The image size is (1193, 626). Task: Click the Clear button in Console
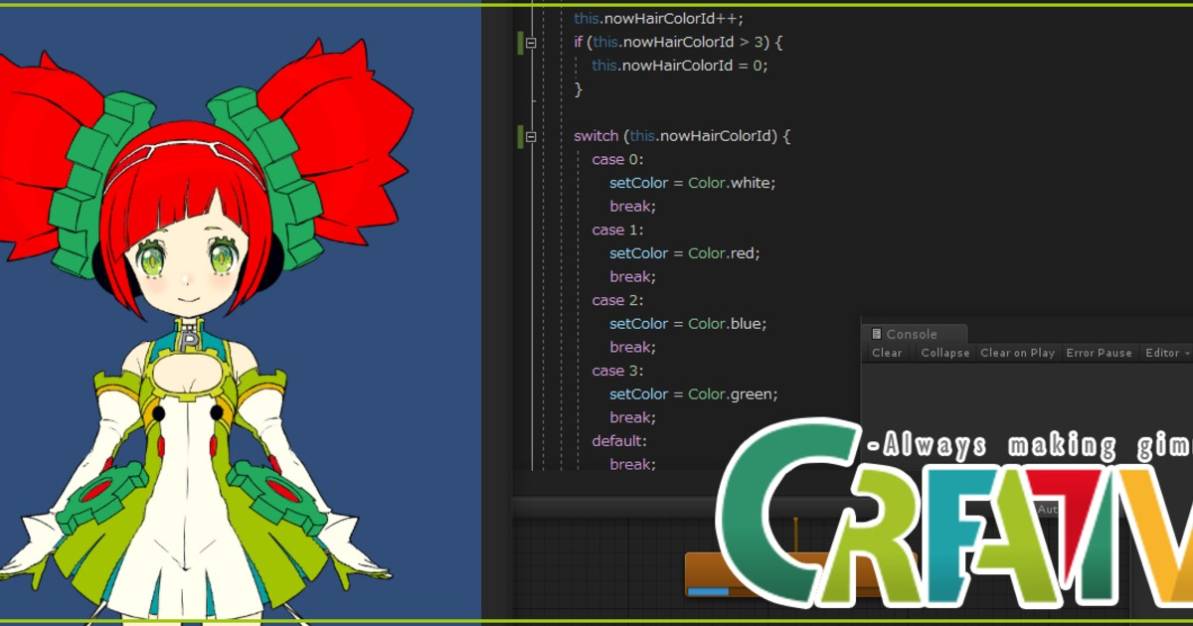(887, 353)
